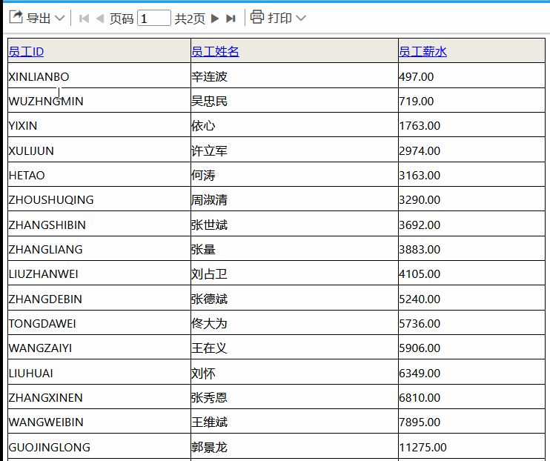Click employee name 王在义

210,348
